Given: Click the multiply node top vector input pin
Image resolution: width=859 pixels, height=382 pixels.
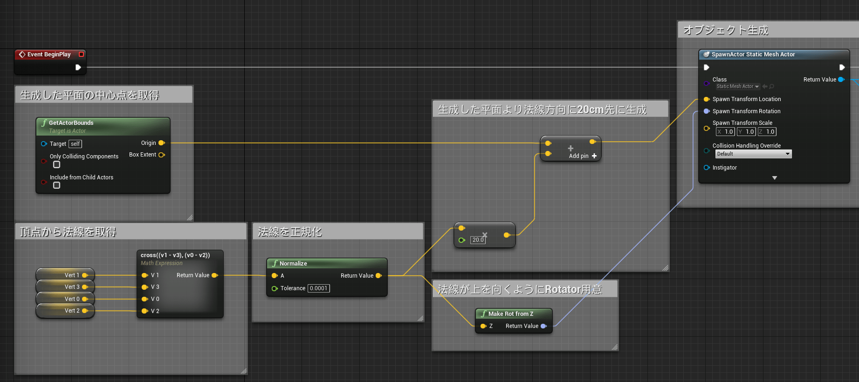Looking at the screenshot, I should (x=461, y=228).
